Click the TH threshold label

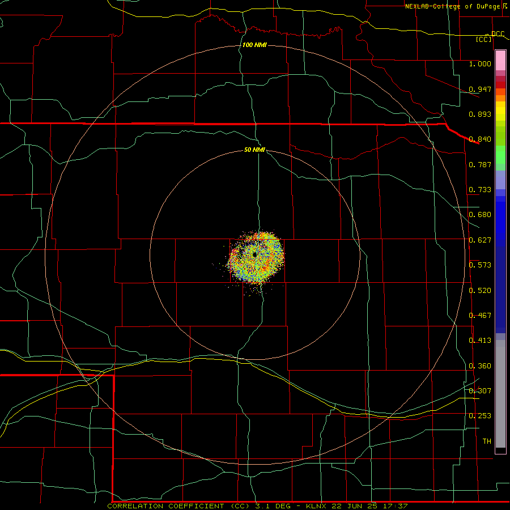click(x=487, y=441)
